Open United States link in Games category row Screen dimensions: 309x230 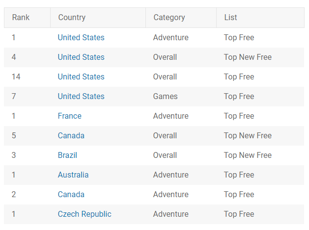click(81, 96)
